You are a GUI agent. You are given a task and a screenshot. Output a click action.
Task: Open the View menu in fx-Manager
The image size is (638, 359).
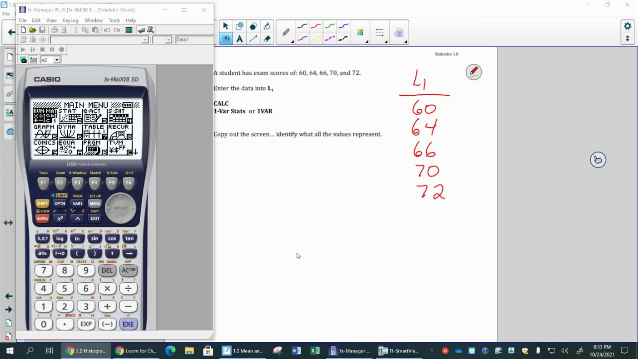point(51,20)
